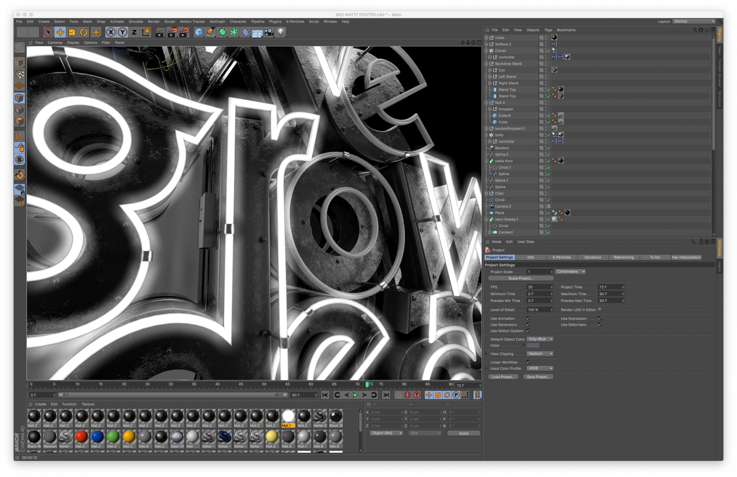Switch to the Dynamics tab

click(592, 257)
